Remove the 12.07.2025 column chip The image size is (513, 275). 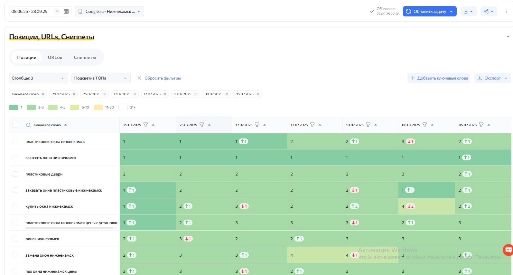click(x=165, y=94)
